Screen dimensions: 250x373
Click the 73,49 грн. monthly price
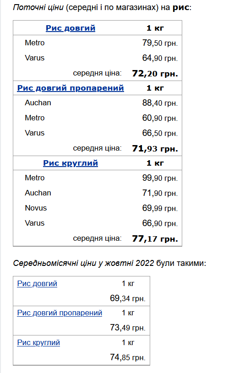pyautogui.click(x=128, y=328)
